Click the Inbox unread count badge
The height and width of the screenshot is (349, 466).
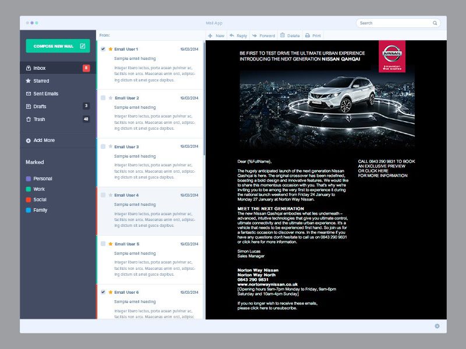pos(86,68)
